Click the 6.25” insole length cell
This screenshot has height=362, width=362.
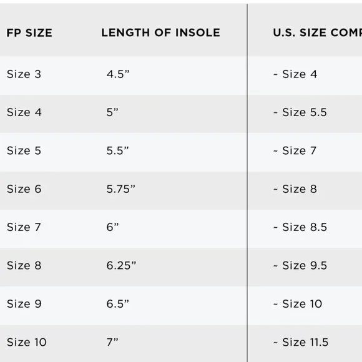click(x=121, y=265)
